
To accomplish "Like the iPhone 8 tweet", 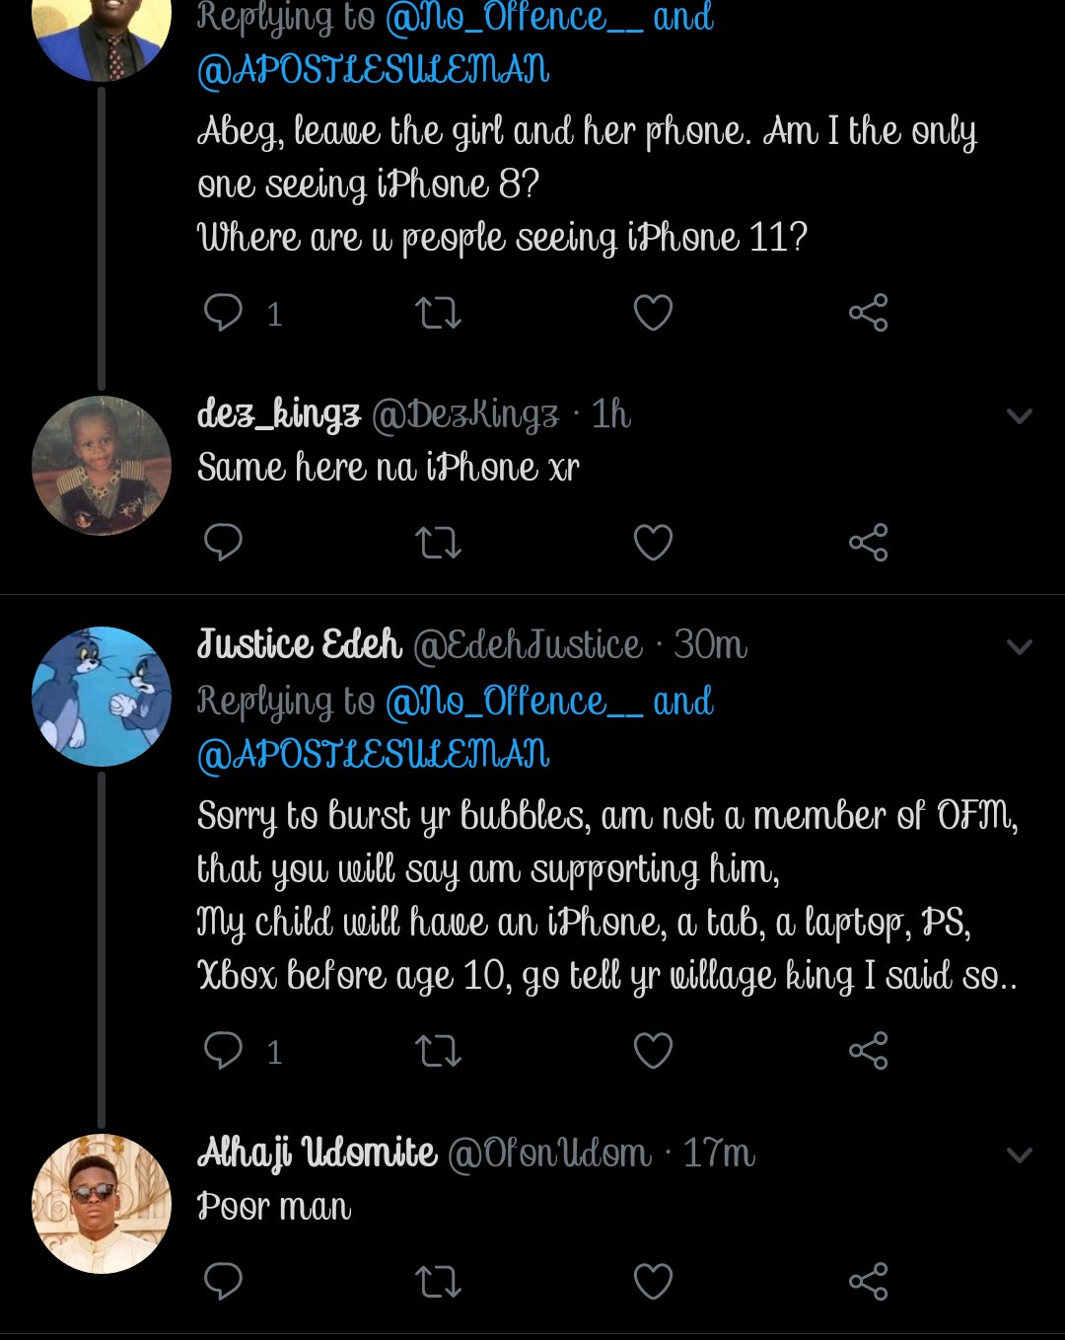I will coord(653,313).
